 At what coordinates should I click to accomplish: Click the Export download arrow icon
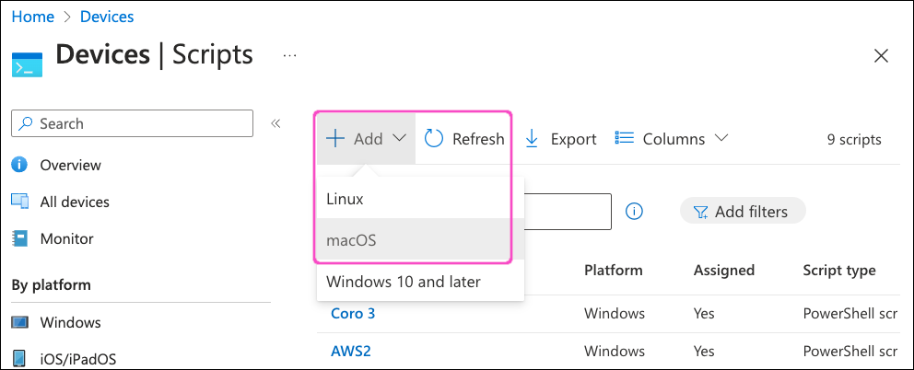coord(532,139)
